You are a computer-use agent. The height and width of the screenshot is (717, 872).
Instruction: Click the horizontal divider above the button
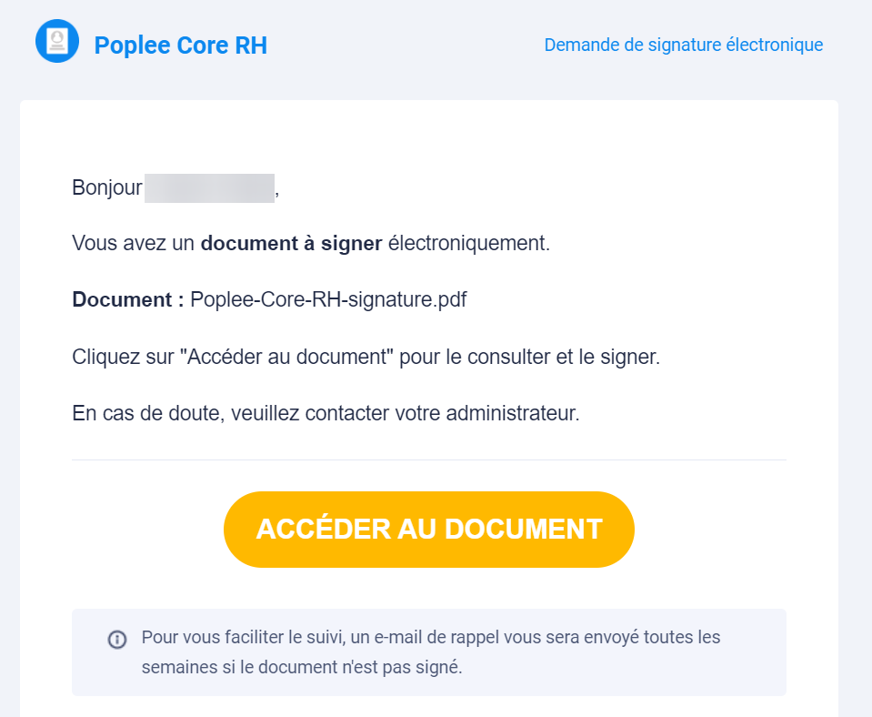point(429,459)
